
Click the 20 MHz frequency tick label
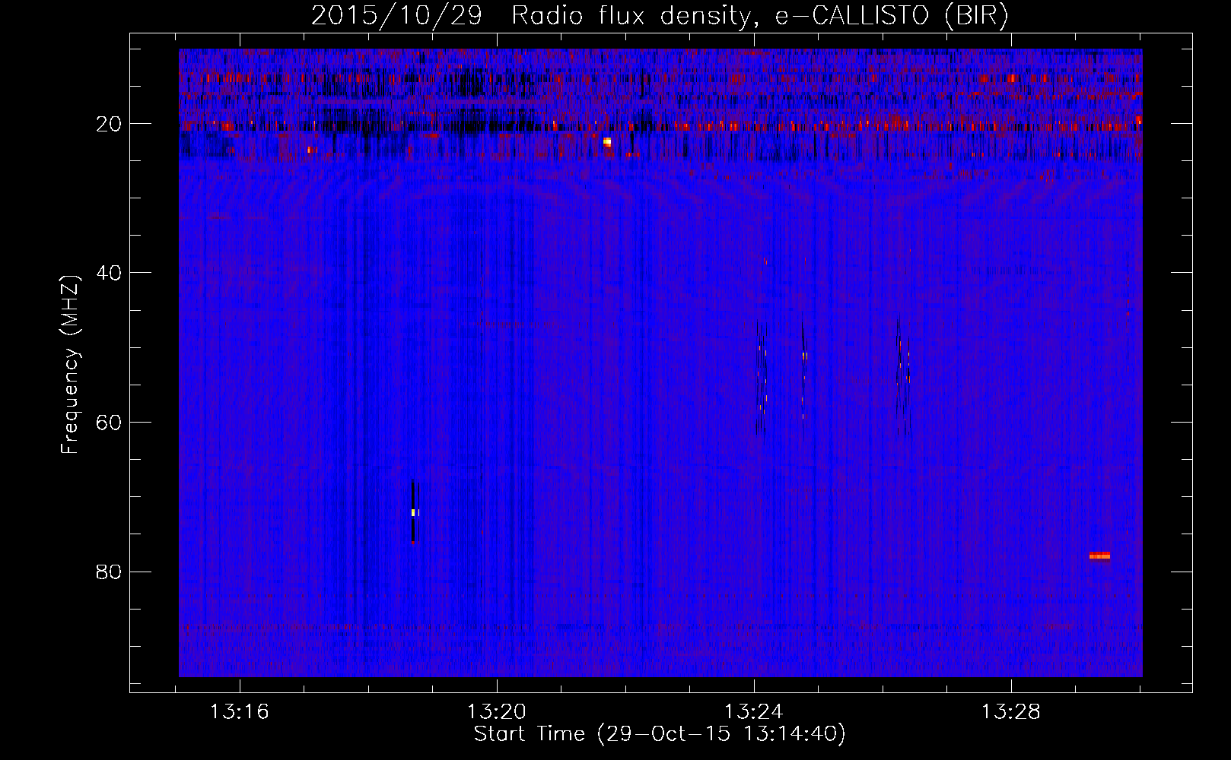110,124
